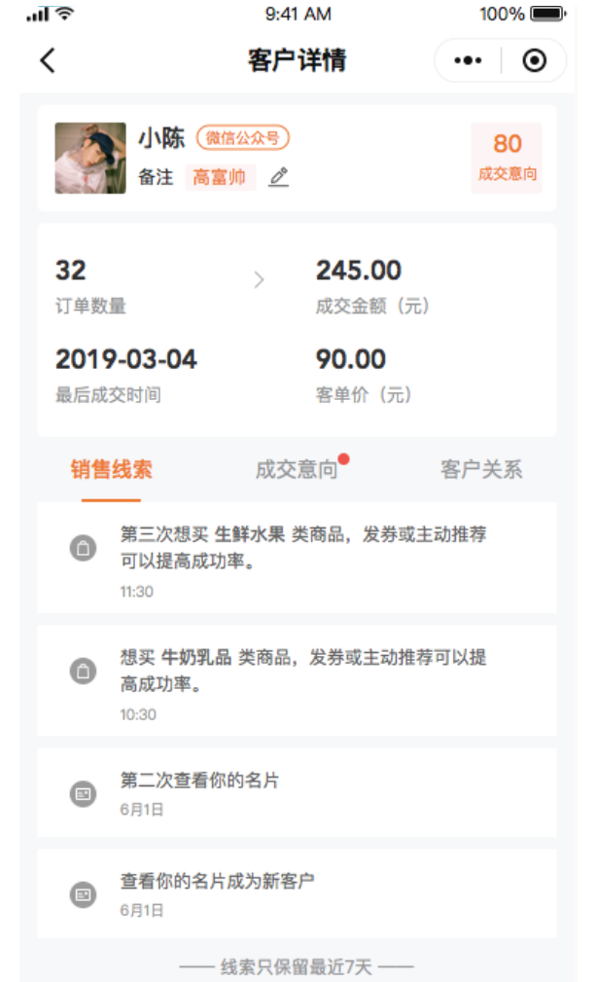Tap the 2019-03-04 last deal date

pos(126,359)
